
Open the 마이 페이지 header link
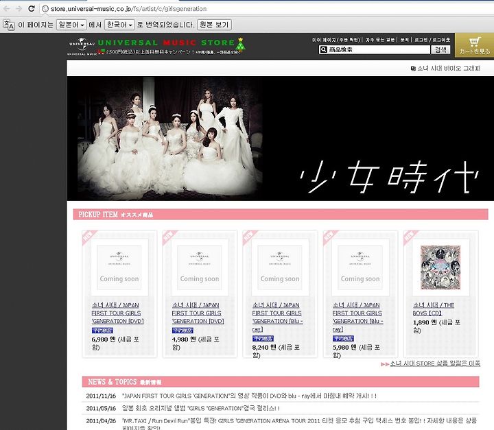336,40
